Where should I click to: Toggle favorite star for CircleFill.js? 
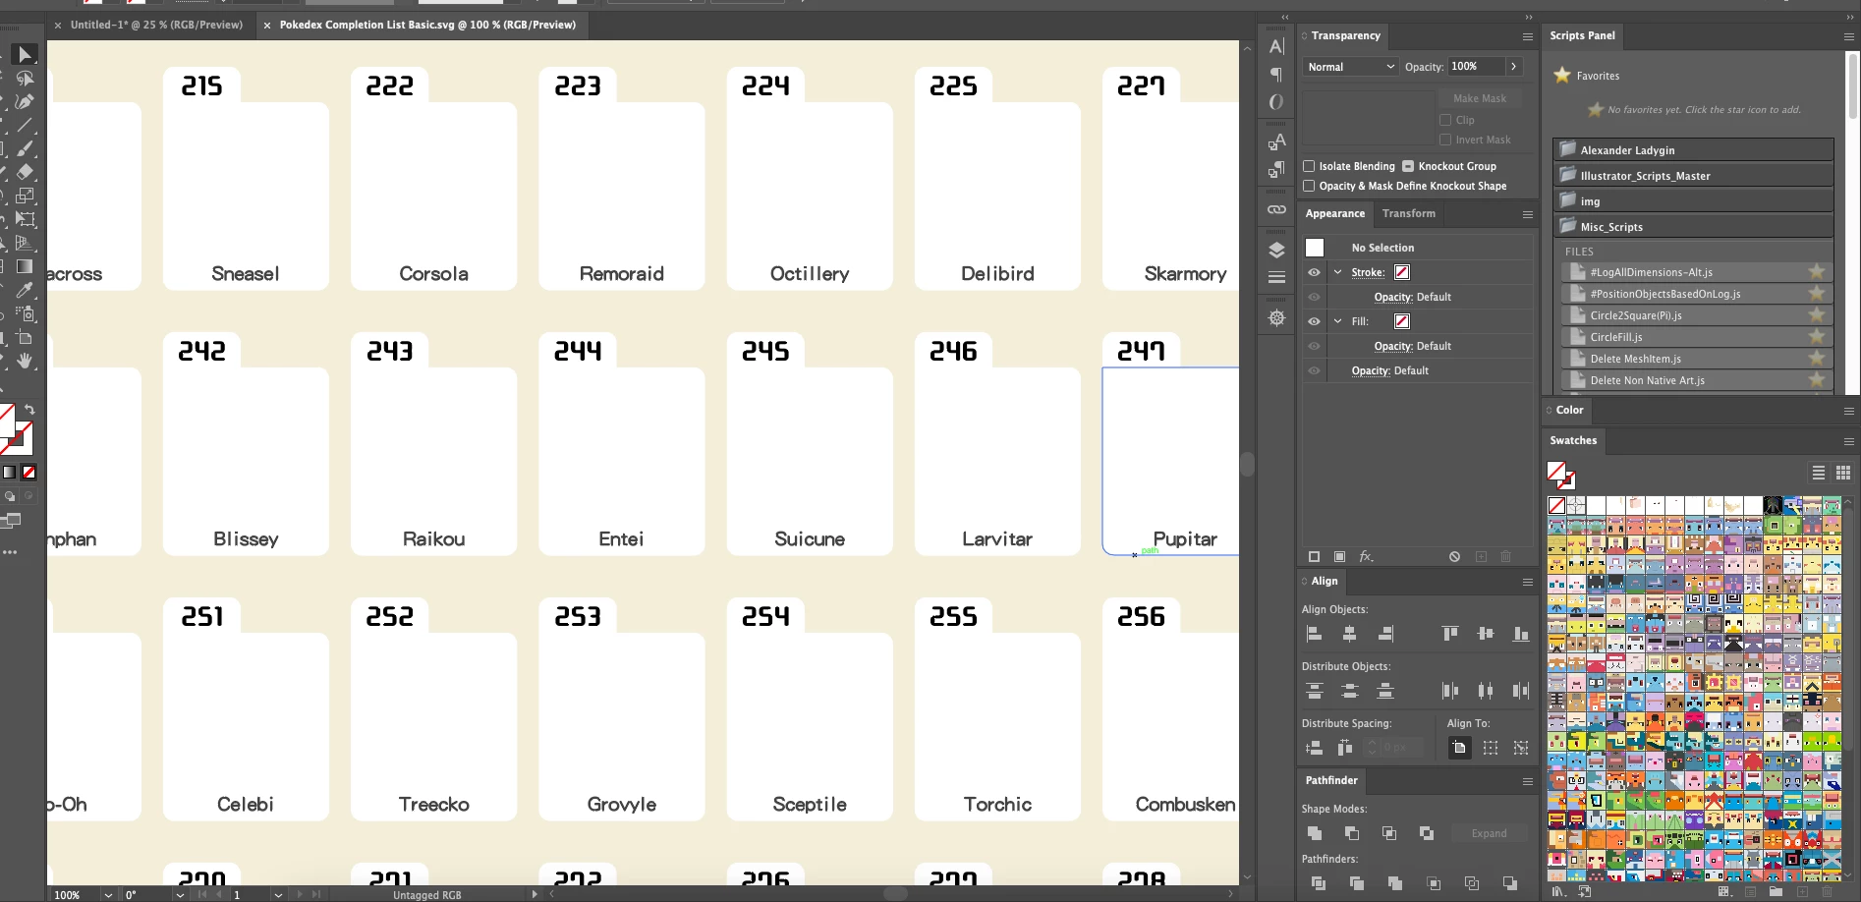pos(1817,337)
